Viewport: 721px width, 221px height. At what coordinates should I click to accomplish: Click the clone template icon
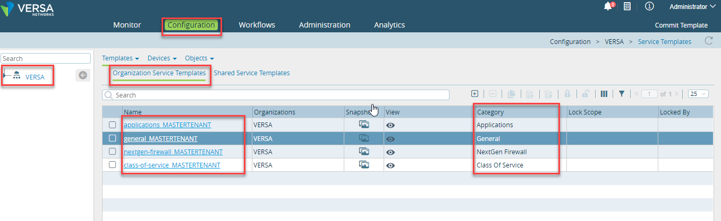pos(512,94)
